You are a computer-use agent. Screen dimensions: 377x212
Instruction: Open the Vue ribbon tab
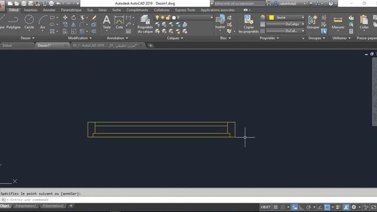point(90,10)
